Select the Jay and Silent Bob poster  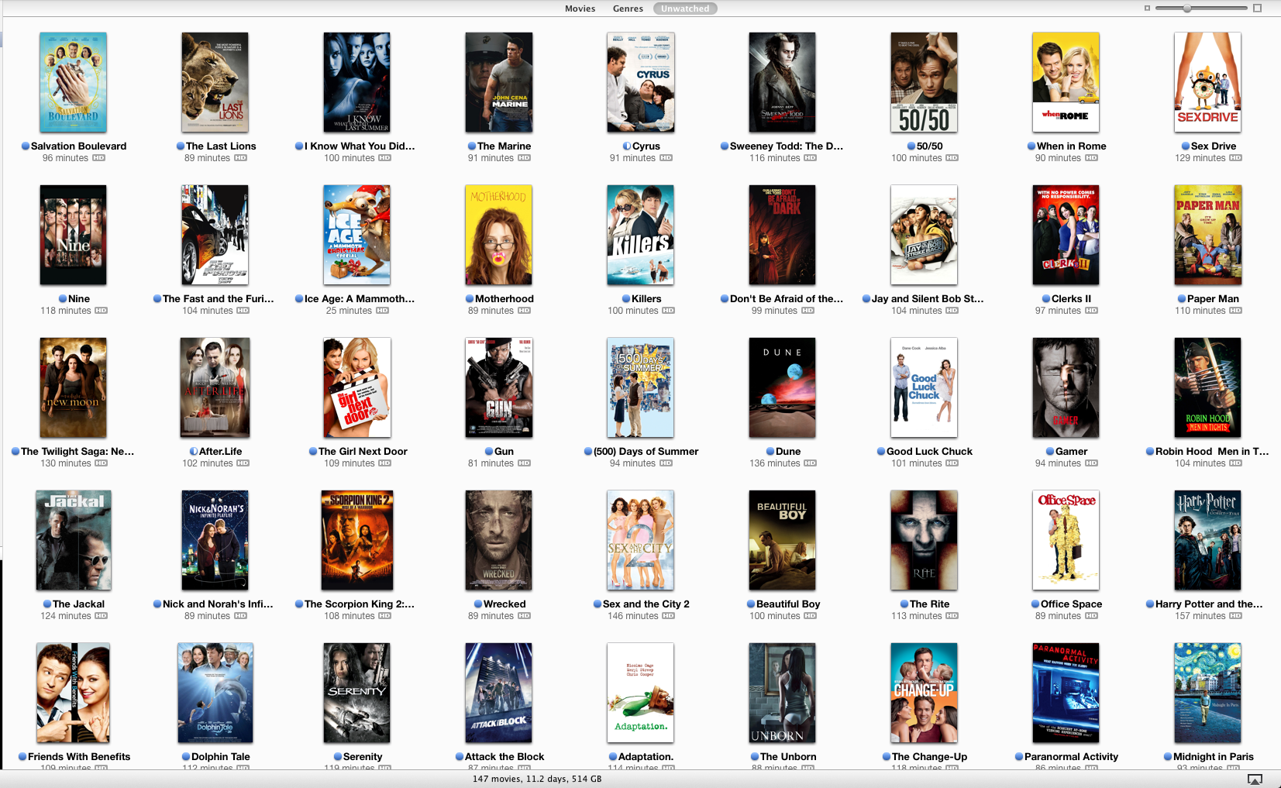point(924,235)
